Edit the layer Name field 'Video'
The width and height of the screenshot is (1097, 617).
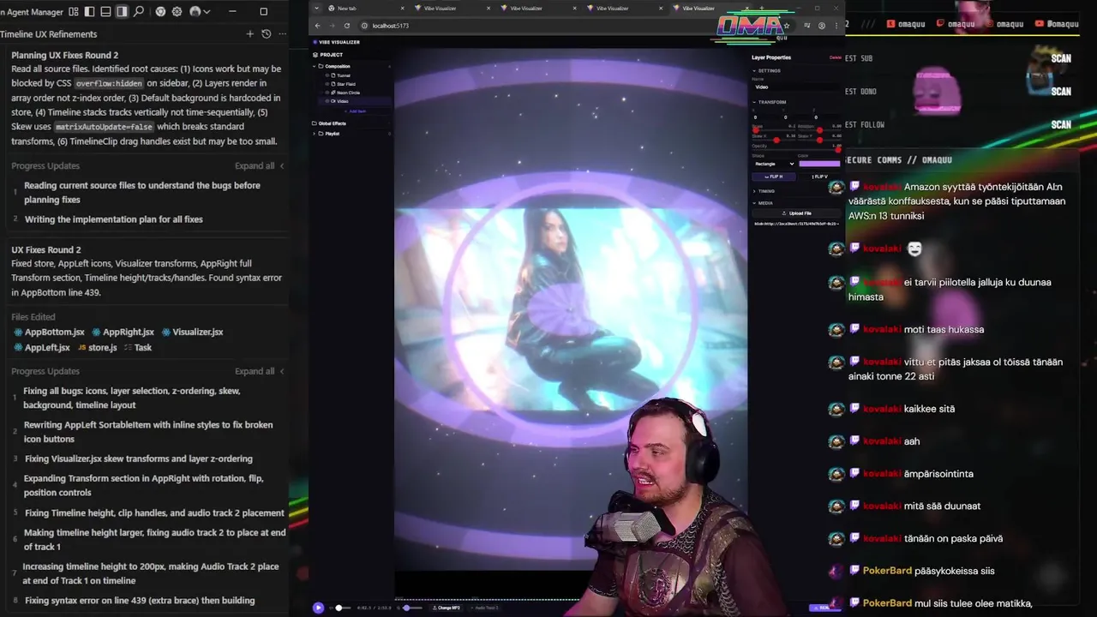pos(796,87)
